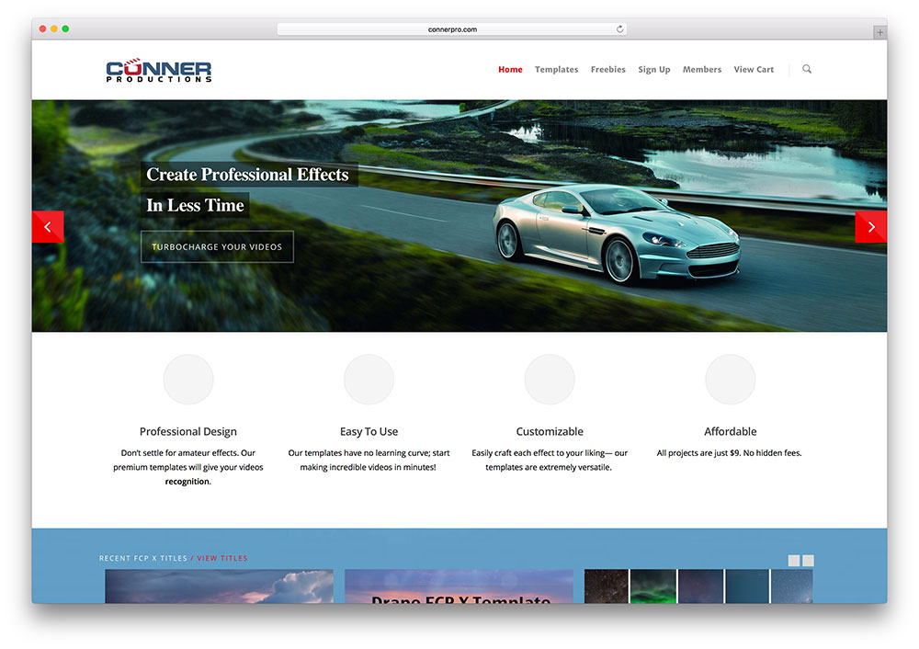Click the Easy To Use circle icon
919x649 pixels.
tap(369, 379)
